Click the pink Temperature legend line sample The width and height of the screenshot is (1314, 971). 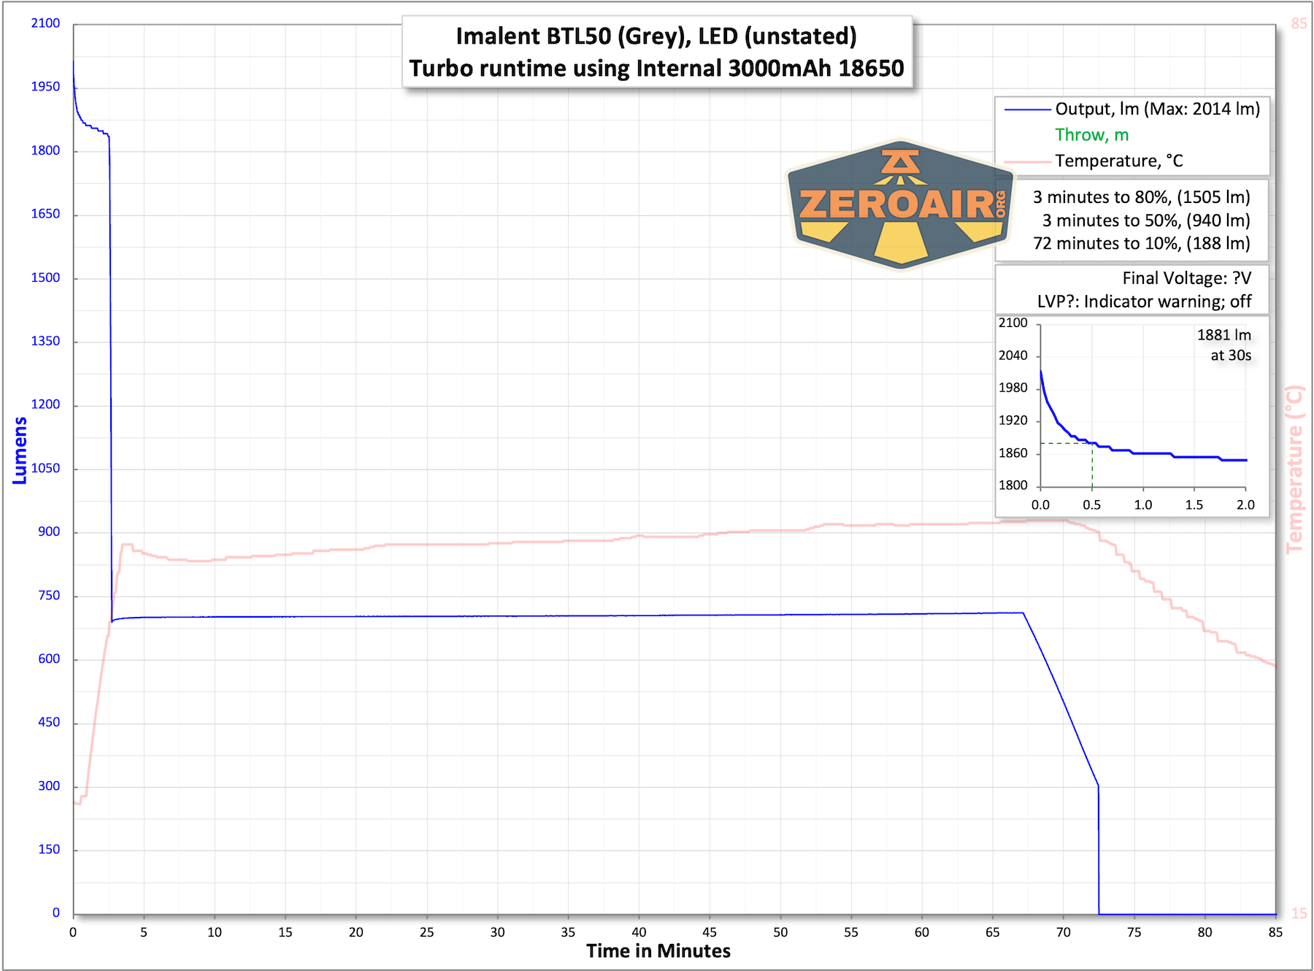(1027, 161)
